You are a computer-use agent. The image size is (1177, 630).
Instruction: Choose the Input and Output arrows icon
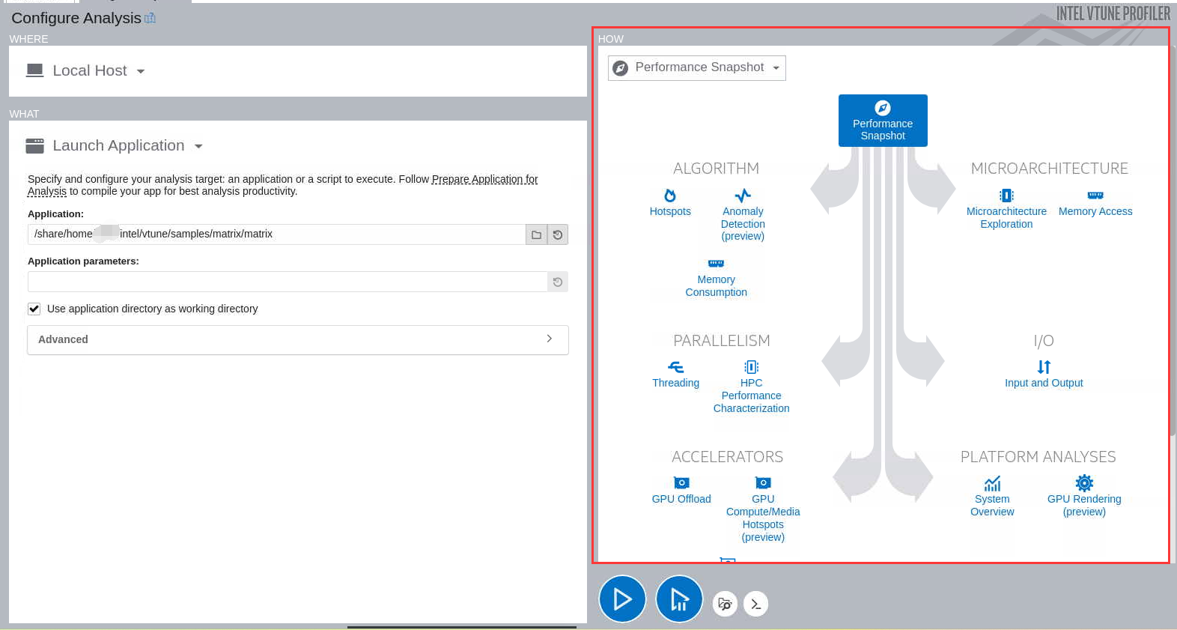pyautogui.click(x=1044, y=367)
